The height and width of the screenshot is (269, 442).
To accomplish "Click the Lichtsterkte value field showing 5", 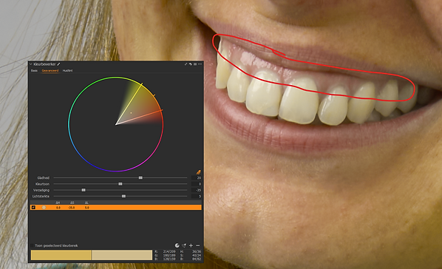I will 196,197.
